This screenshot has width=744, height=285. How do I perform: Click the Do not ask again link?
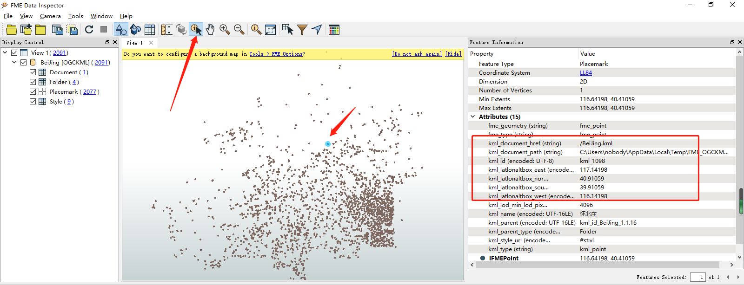(x=417, y=54)
